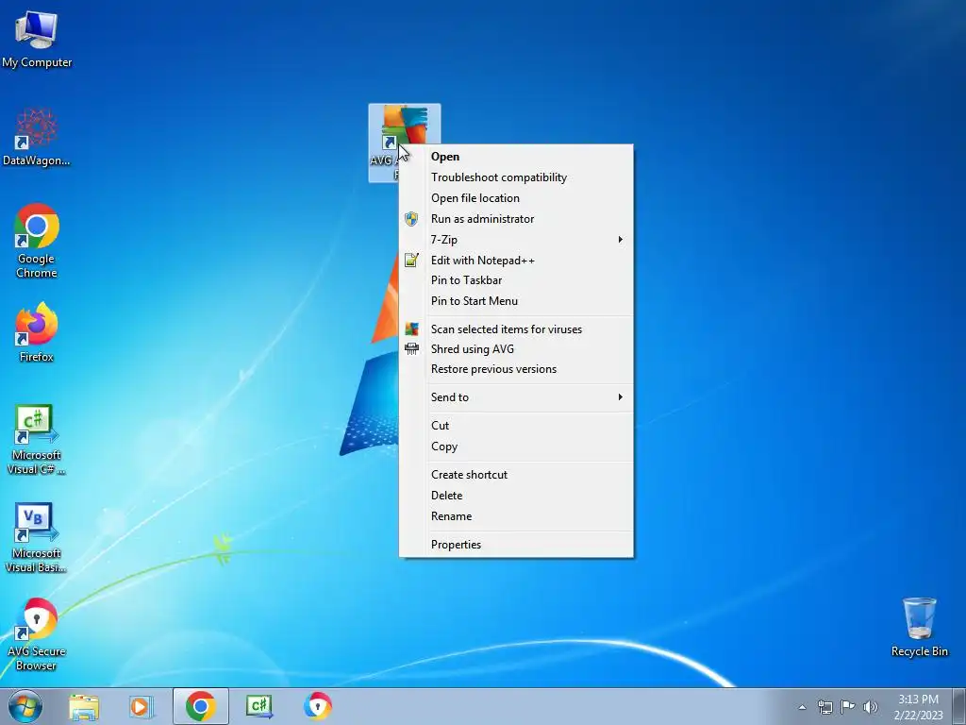
Task: Click the volume speaker tray icon
Action: [871, 707]
